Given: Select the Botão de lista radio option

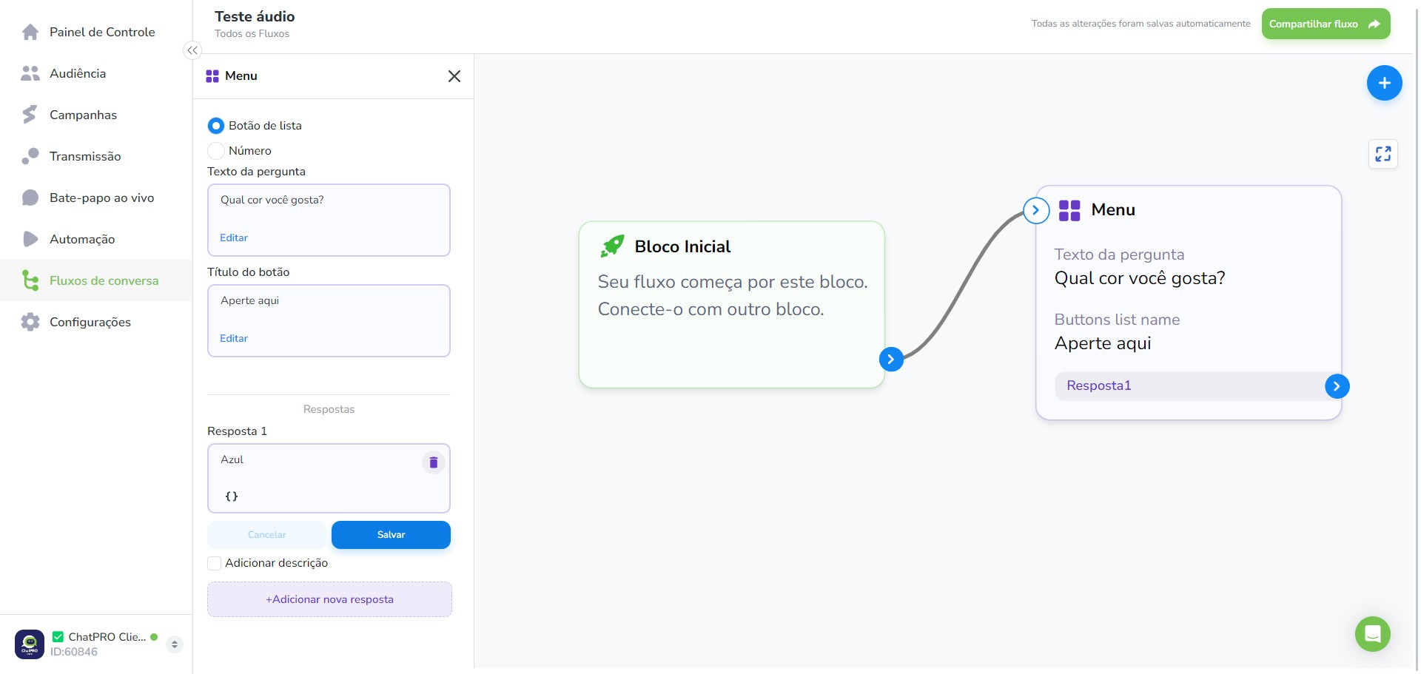Looking at the screenshot, I should (x=216, y=126).
